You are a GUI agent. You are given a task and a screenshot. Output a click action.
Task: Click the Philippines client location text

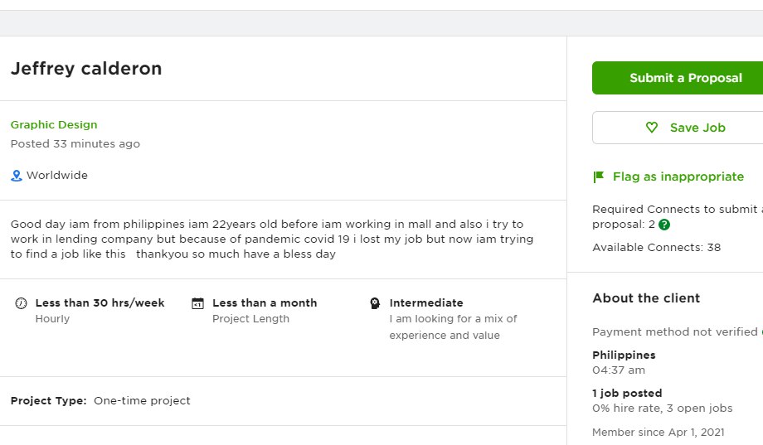pos(624,355)
